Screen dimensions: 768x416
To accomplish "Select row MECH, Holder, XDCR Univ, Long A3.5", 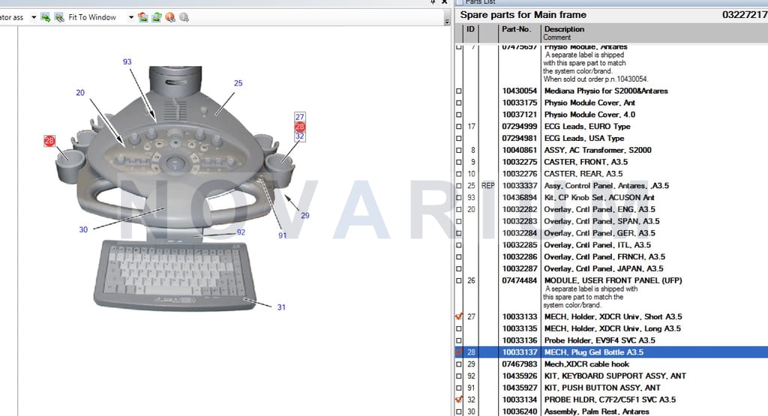I will point(611,328).
